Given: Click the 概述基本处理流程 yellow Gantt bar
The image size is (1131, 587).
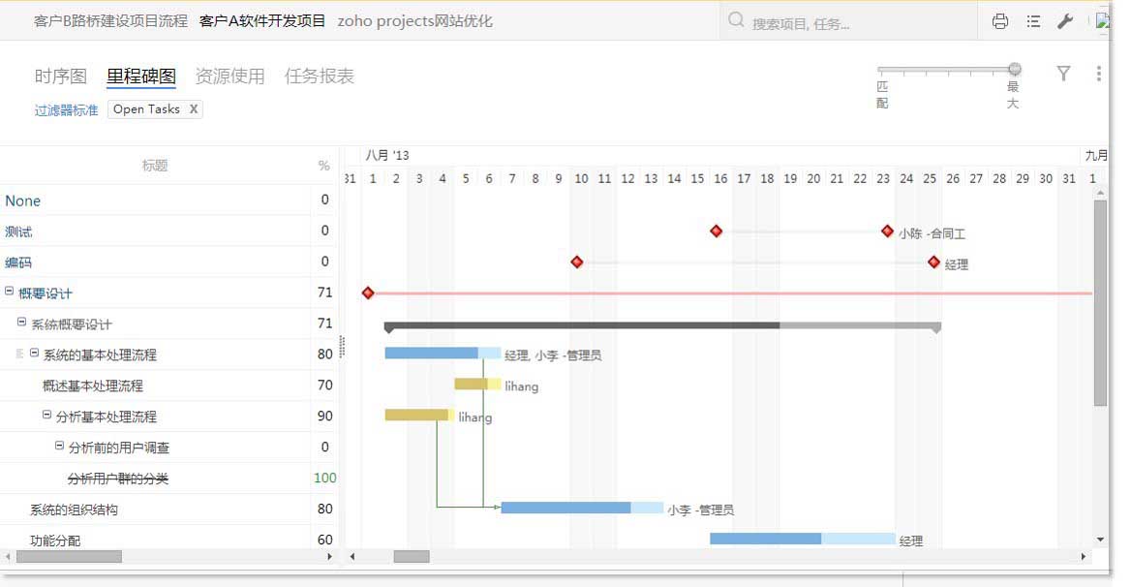Looking at the screenshot, I should [477, 385].
